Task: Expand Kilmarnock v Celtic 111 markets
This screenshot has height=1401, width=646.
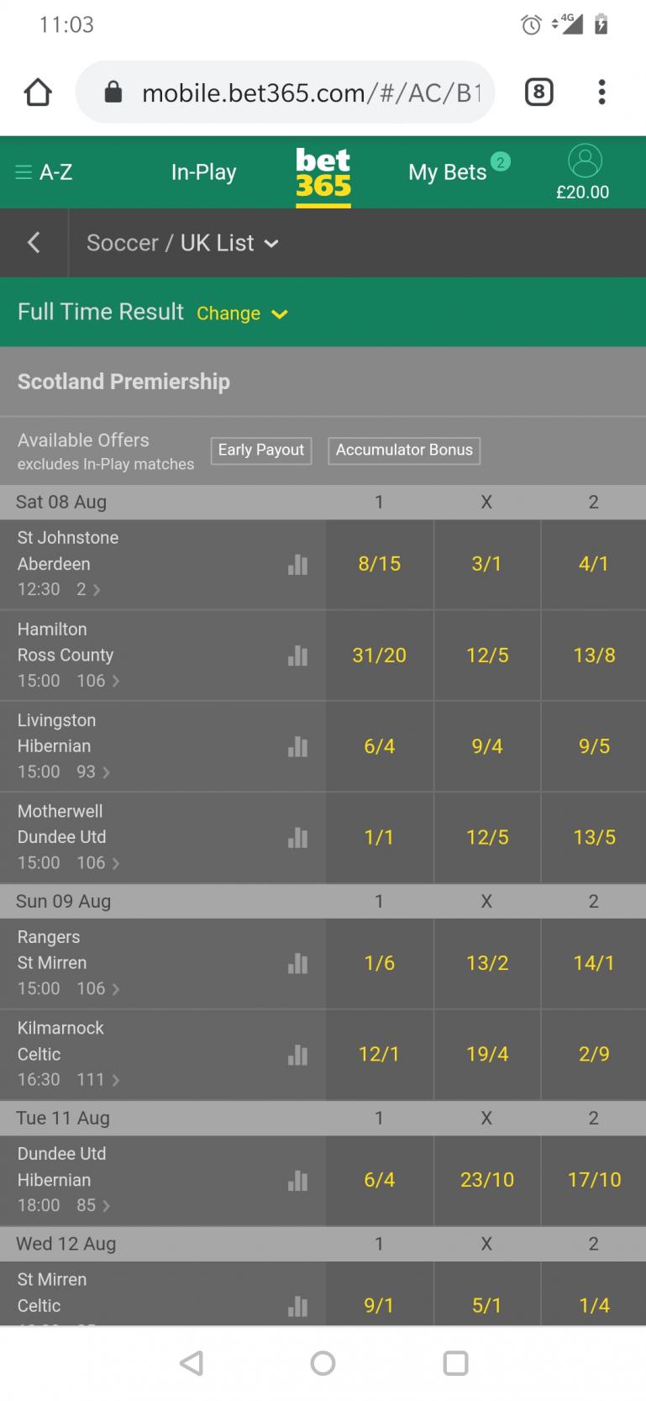Action: click(x=98, y=1079)
